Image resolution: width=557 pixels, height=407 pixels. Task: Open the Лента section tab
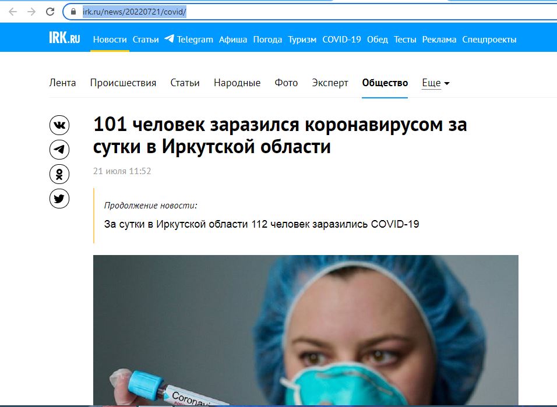[62, 83]
